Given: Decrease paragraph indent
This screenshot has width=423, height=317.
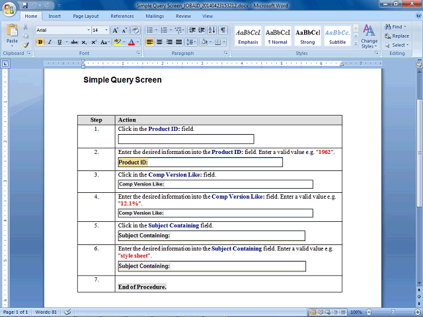Looking at the screenshot, I should 192,30.
